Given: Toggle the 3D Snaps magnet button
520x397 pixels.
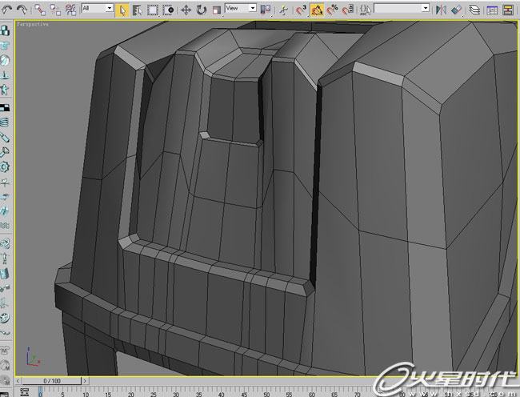Looking at the screenshot, I should tap(302, 10).
